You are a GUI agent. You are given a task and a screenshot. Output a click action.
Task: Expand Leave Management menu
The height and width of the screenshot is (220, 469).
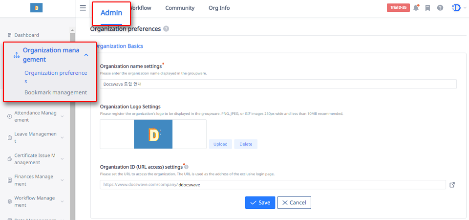pyautogui.click(x=62, y=138)
